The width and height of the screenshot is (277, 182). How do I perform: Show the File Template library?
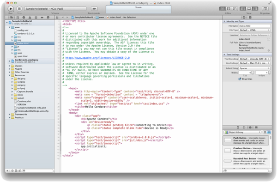[238, 127]
